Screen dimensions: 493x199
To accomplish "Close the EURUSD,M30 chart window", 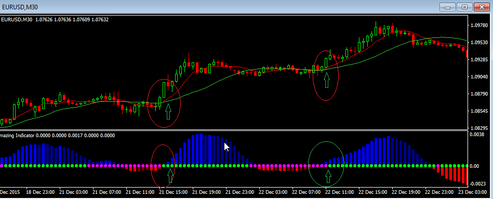I will [482, 7].
